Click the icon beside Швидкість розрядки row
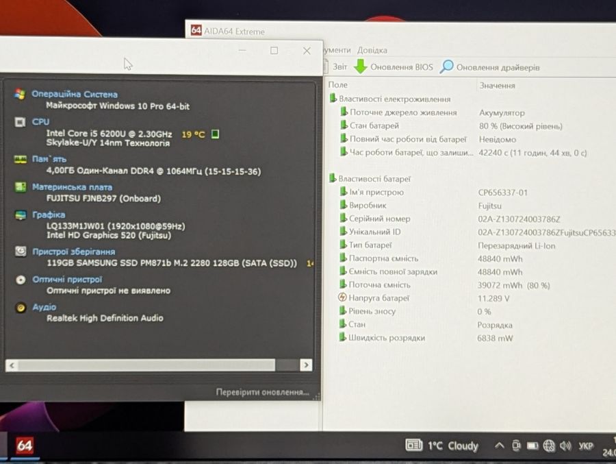The width and height of the screenshot is (616, 464). tap(343, 337)
